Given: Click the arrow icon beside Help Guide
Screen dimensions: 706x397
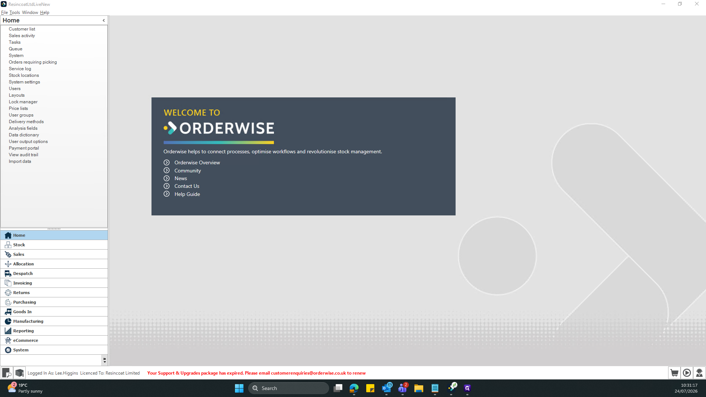Looking at the screenshot, I should 167,194.
